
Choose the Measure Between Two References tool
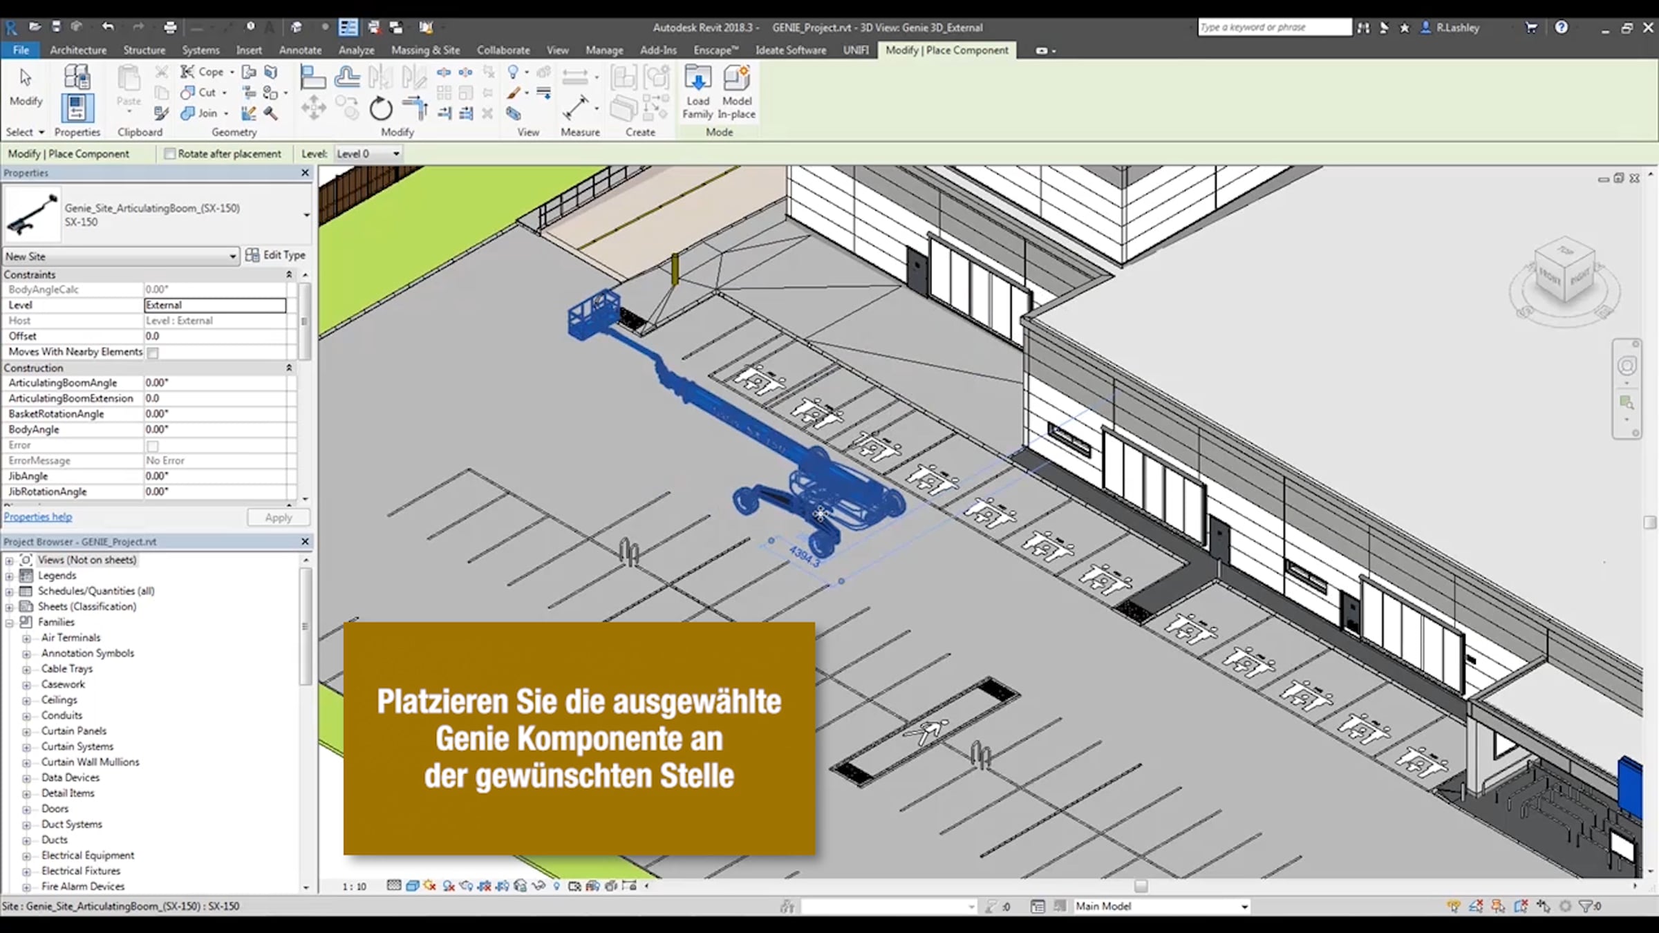[x=575, y=108]
